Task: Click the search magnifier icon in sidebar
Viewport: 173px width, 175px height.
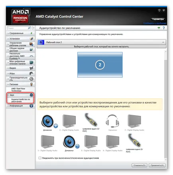Action: pos(29,28)
